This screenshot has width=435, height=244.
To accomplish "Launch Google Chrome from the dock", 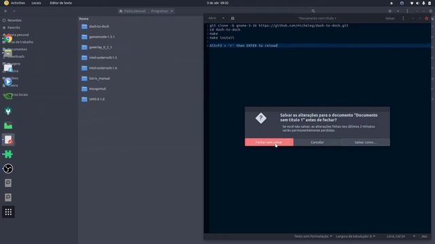I will coord(8,39).
